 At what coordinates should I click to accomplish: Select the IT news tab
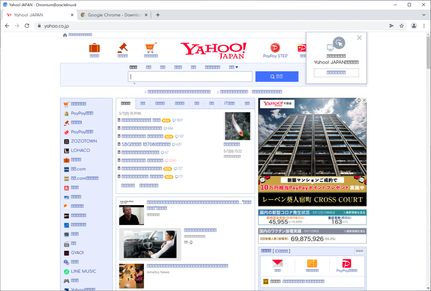[229, 104]
